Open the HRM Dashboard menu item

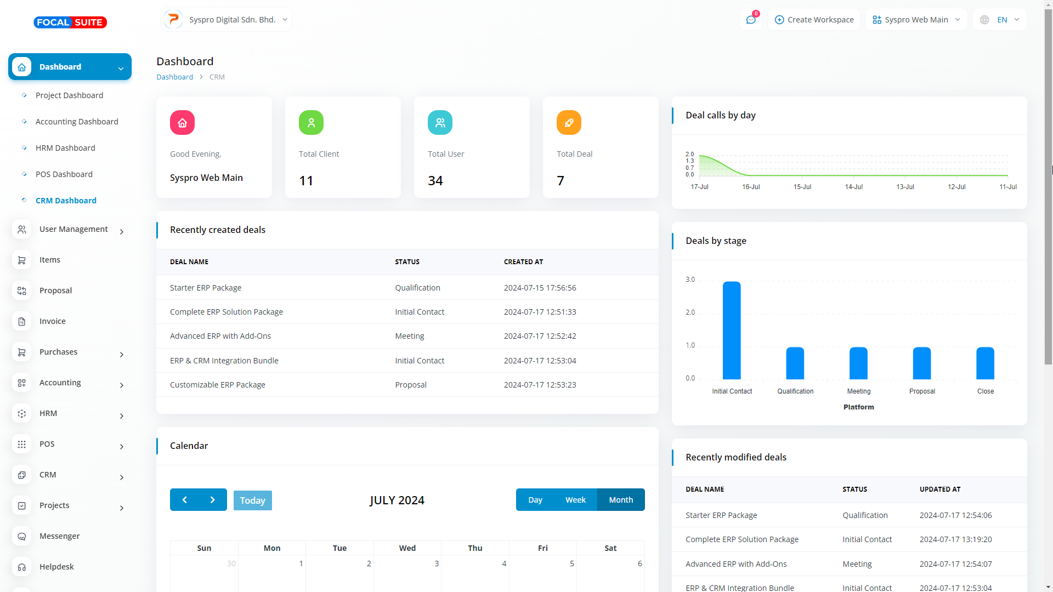pos(65,148)
